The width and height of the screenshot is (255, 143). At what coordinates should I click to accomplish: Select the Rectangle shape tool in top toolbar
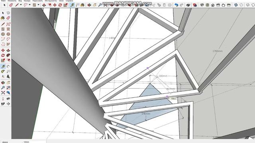click(34, 5)
